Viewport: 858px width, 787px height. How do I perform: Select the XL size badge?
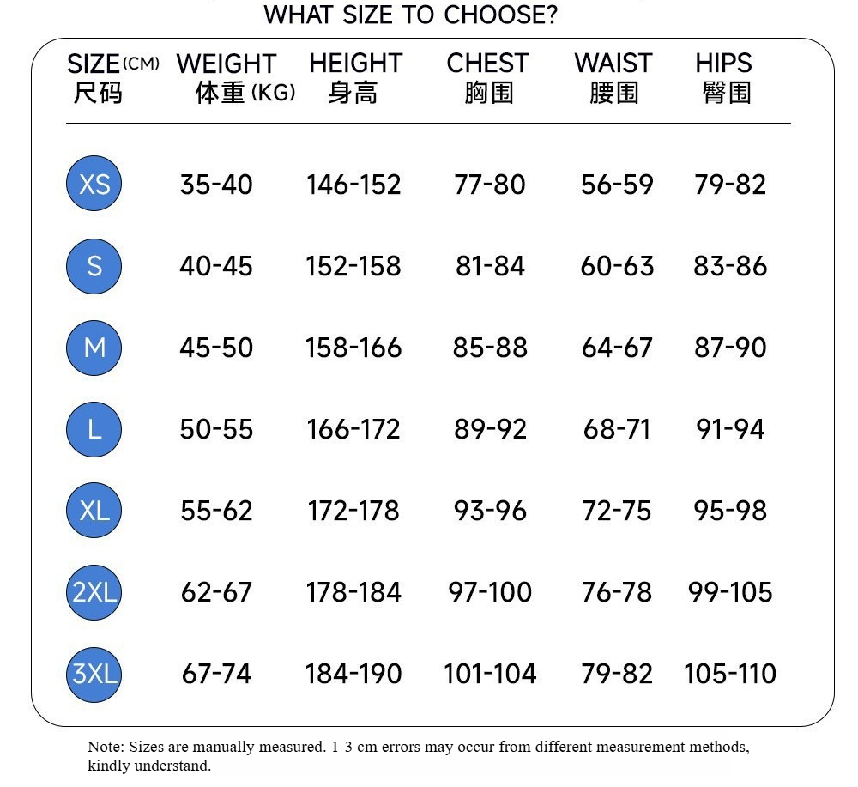coord(94,510)
